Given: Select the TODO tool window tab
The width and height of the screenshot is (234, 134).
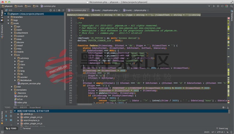Looking at the screenshot, I should pos(11,128).
